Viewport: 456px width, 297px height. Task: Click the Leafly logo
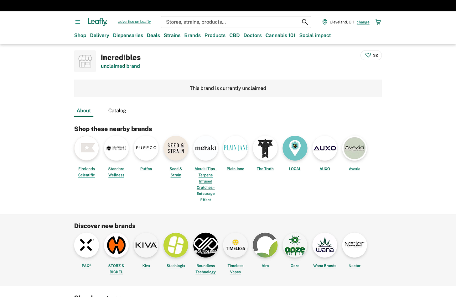pos(97,22)
